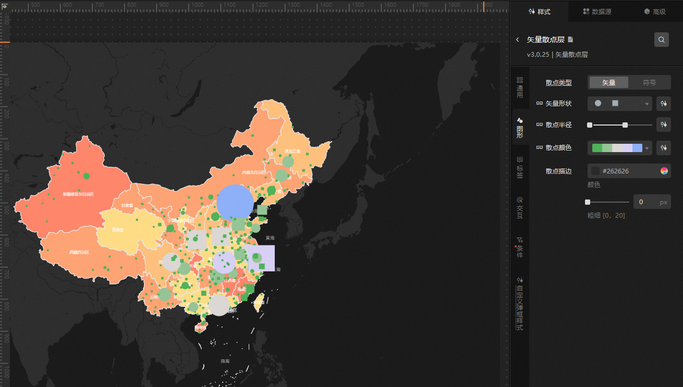Switch to the 数据源 tab
The width and height of the screenshot is (683, 387).
click(597, 11)
